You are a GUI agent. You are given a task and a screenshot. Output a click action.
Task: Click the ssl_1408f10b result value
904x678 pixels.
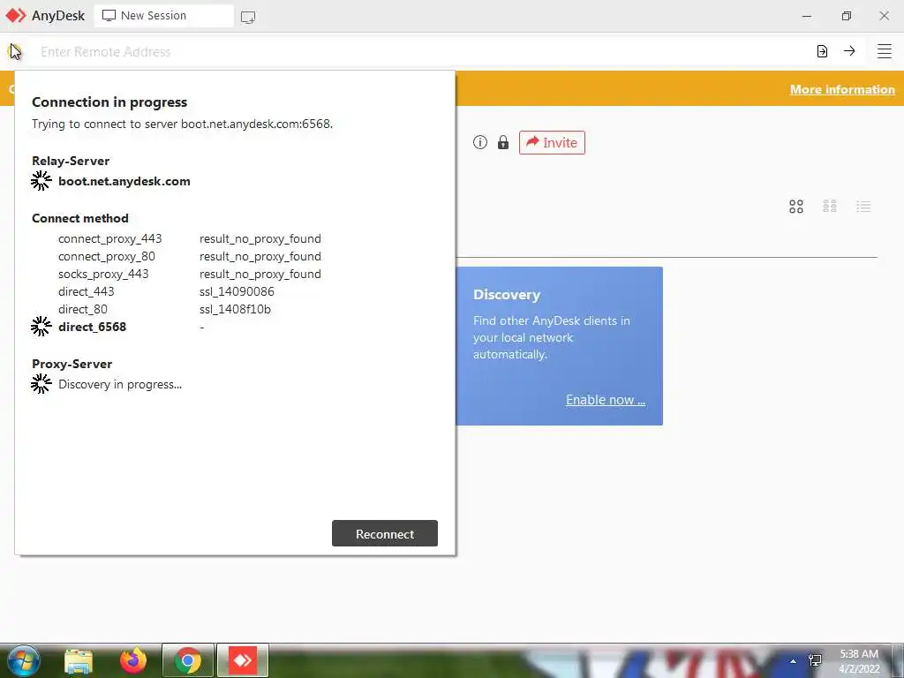[x=235, y=309]
